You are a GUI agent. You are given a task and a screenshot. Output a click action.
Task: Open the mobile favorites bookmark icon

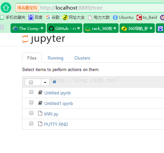(x=2, y=17)
